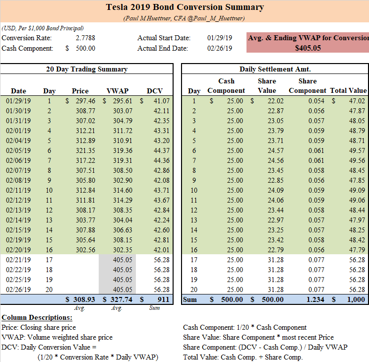Viewport: 369px width, 362px height.
Task: Select date cell 02/01/19
Action: tap(18, 131)
